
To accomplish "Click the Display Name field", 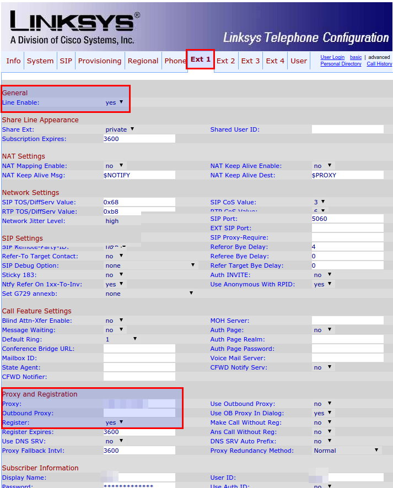I will (x=139, y=478).
